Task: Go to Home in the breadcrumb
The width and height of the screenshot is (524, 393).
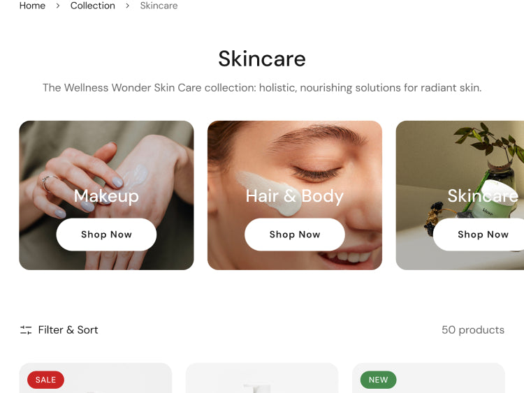Action: [x=32, y=6]
